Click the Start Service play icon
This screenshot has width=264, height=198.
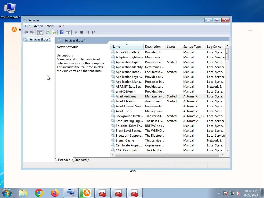[x=76, y=32]
